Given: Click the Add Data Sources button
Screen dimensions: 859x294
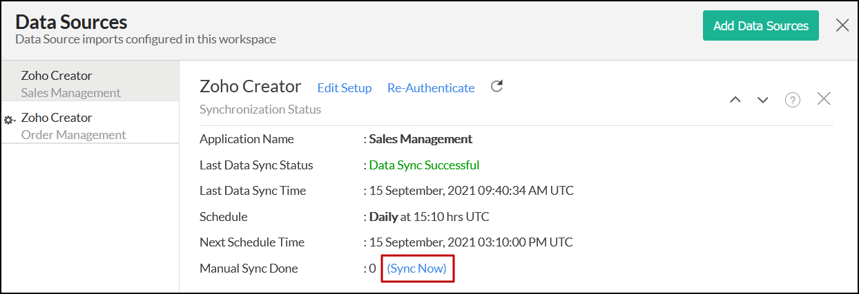Looking at the screenshot, I should [760, 26].
